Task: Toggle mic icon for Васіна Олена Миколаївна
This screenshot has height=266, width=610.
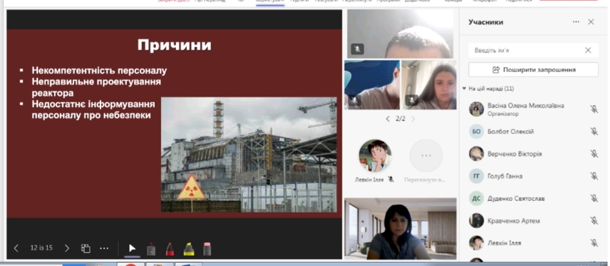Action: (x=594, y=109)
